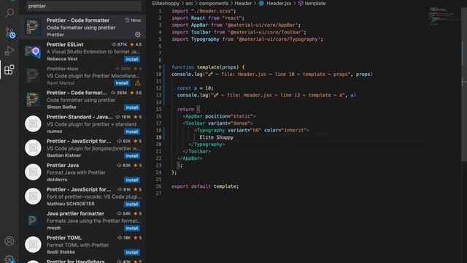
Task: Open the components breadcrumb segment
Action: point(214,3)
